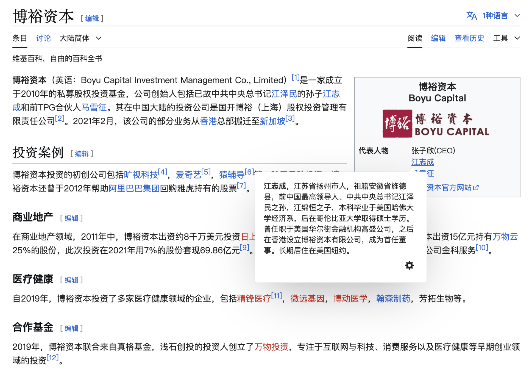The image size is (529, 371).
Task: Click the 条目 tab
Action: [20, 38]
